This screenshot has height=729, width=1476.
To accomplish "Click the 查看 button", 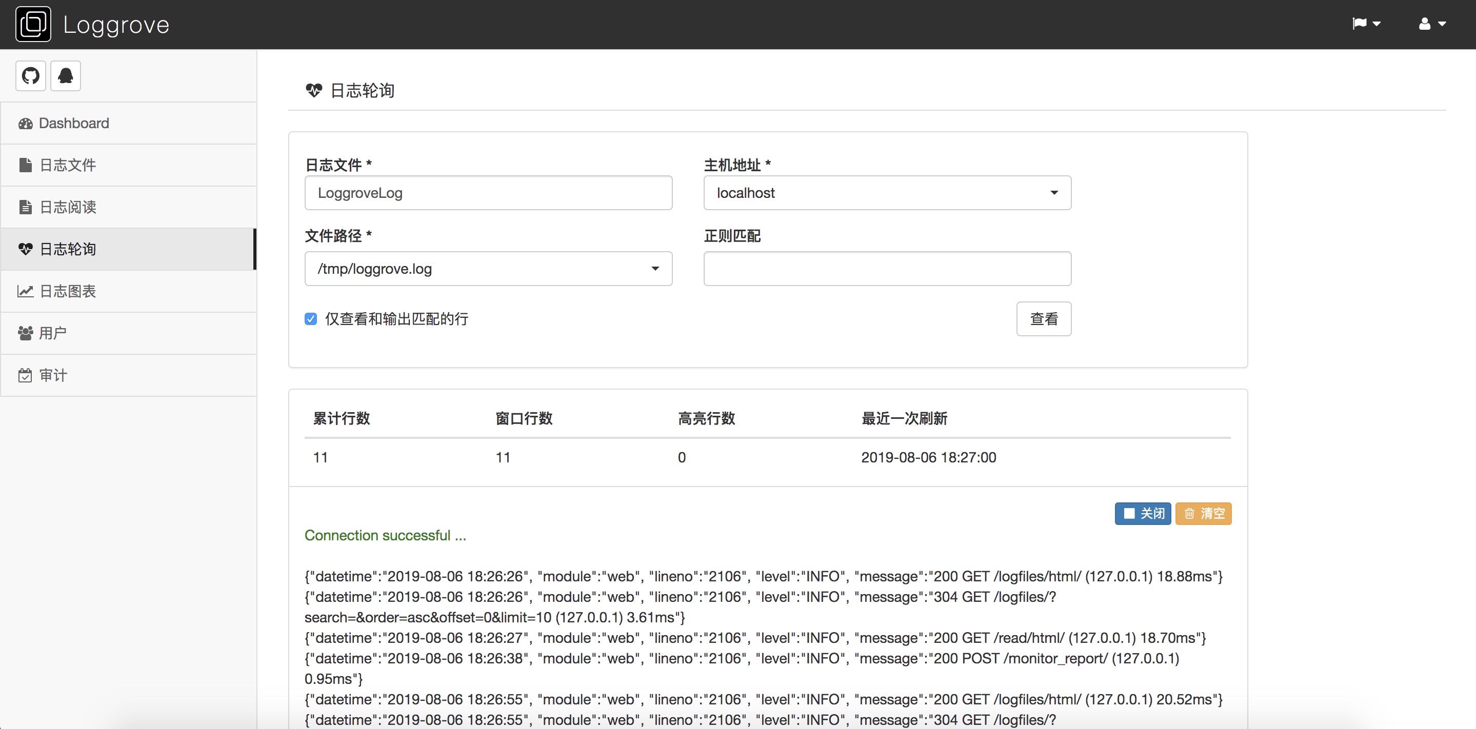I will pyautogui.click(x=1043, y=319).
